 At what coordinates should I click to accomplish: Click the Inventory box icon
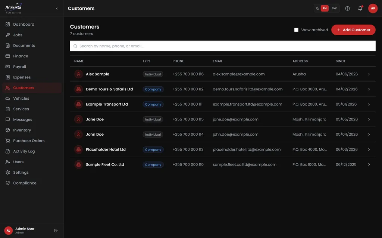[7, 130]
